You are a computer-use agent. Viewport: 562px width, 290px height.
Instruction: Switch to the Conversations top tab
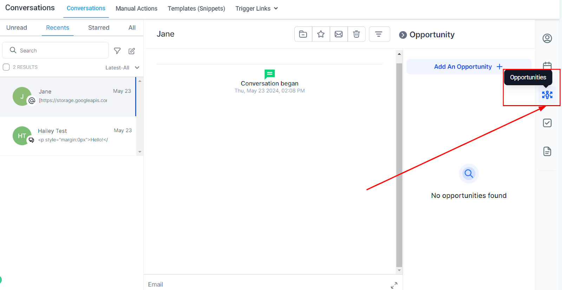point(86,8)
